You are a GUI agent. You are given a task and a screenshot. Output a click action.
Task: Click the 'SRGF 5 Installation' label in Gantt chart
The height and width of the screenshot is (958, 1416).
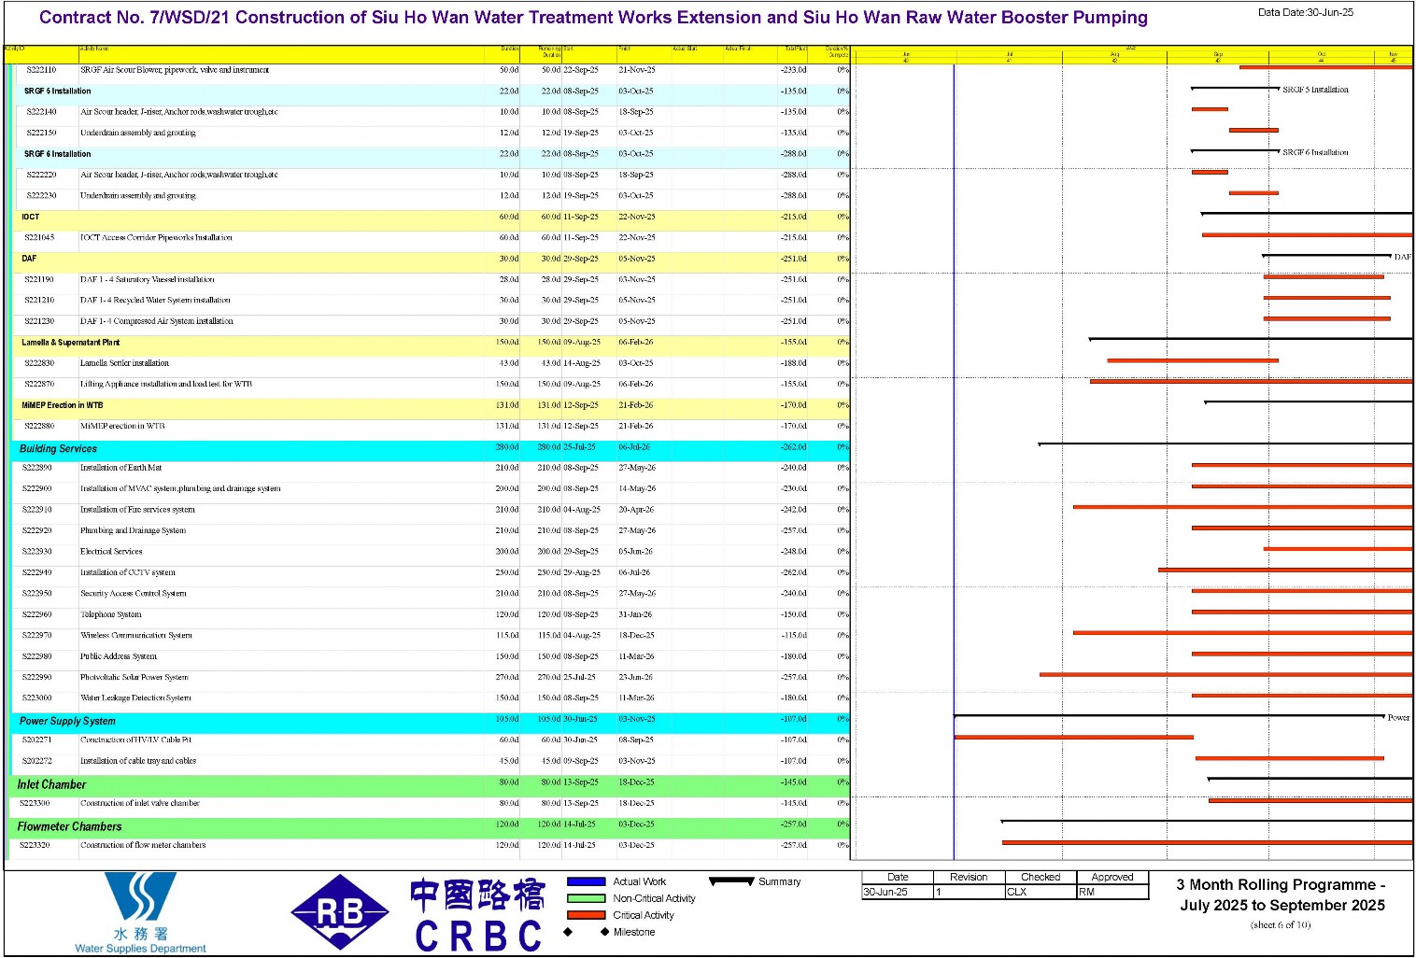[1315, 90]
